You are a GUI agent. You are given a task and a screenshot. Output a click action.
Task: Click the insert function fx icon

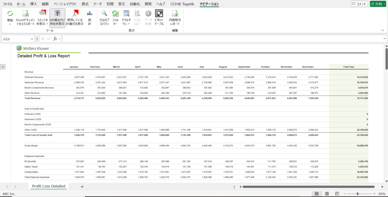coord(55,39)
